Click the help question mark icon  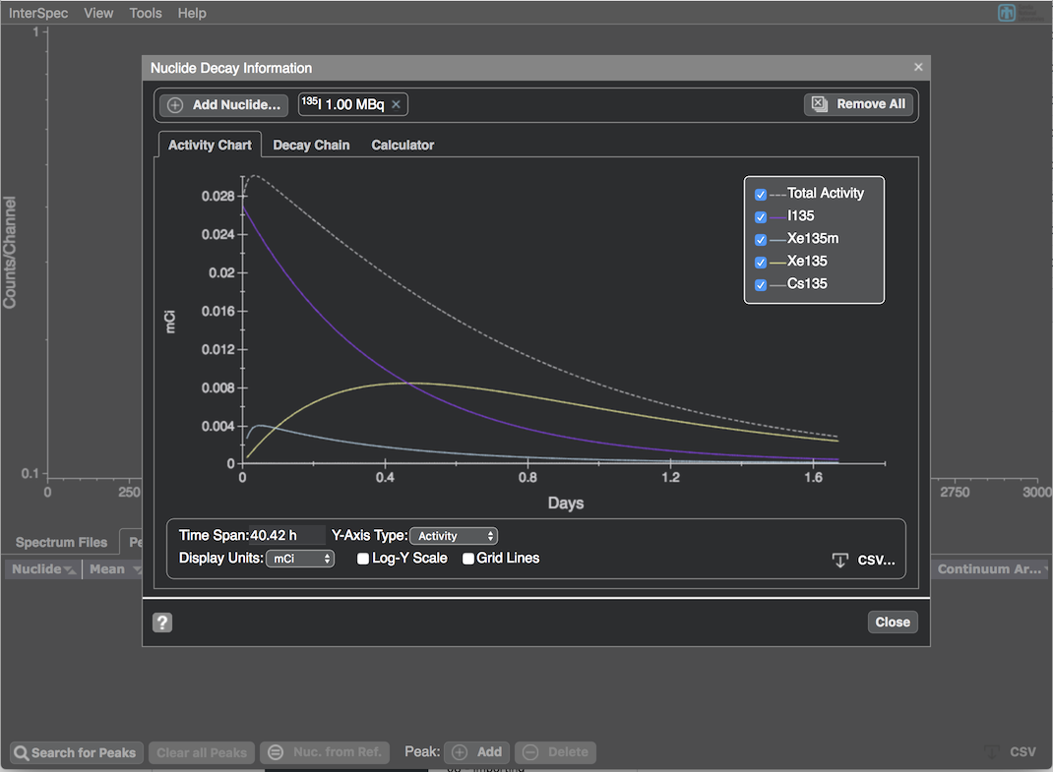coord(162,622)
